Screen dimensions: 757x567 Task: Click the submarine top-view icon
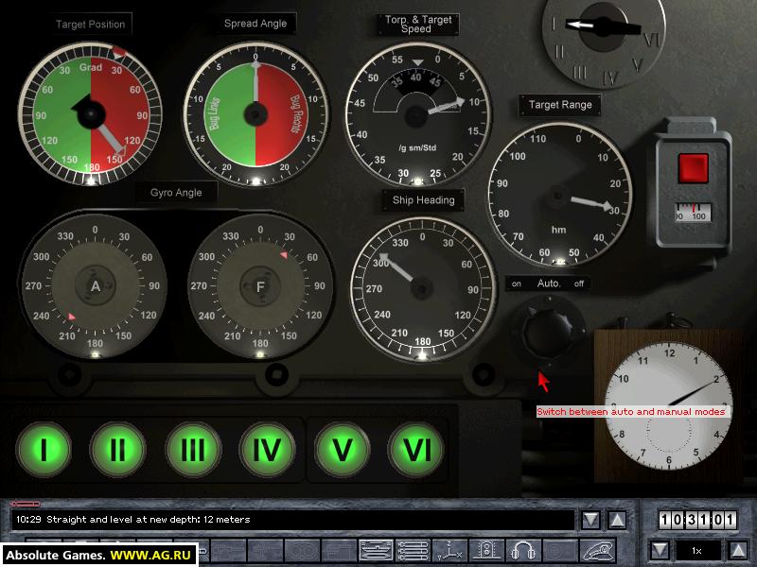(376, 550)
